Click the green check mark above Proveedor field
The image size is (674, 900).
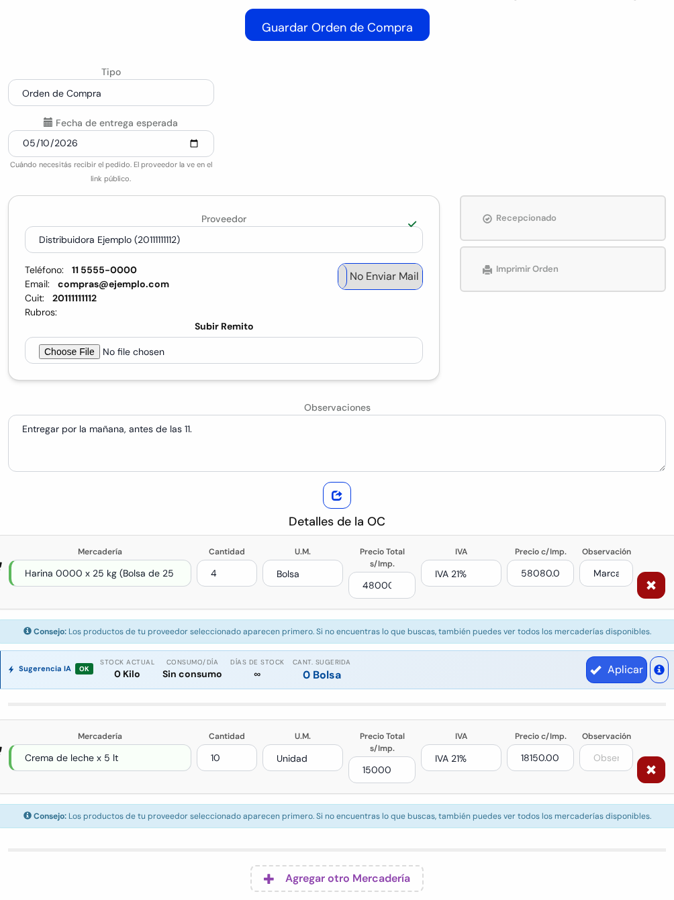[412, 224]
